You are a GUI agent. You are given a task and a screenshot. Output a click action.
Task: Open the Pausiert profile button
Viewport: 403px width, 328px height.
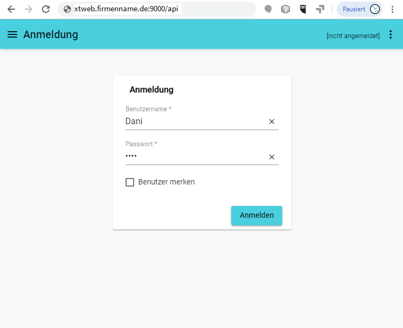click(359, 9)
